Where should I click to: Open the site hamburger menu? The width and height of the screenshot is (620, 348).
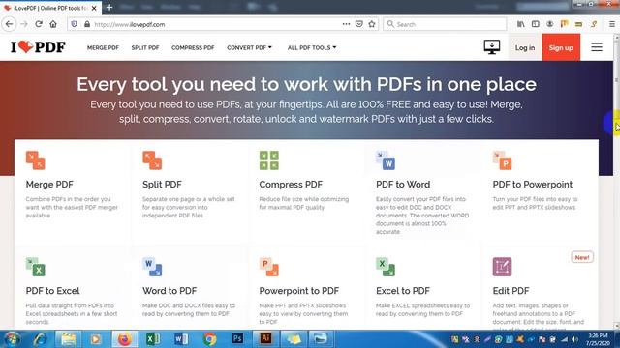click(597, 47)
